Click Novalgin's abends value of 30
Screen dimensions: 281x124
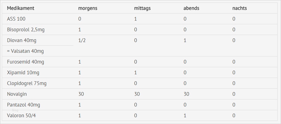pyautogui.click(x=186, y=94)
